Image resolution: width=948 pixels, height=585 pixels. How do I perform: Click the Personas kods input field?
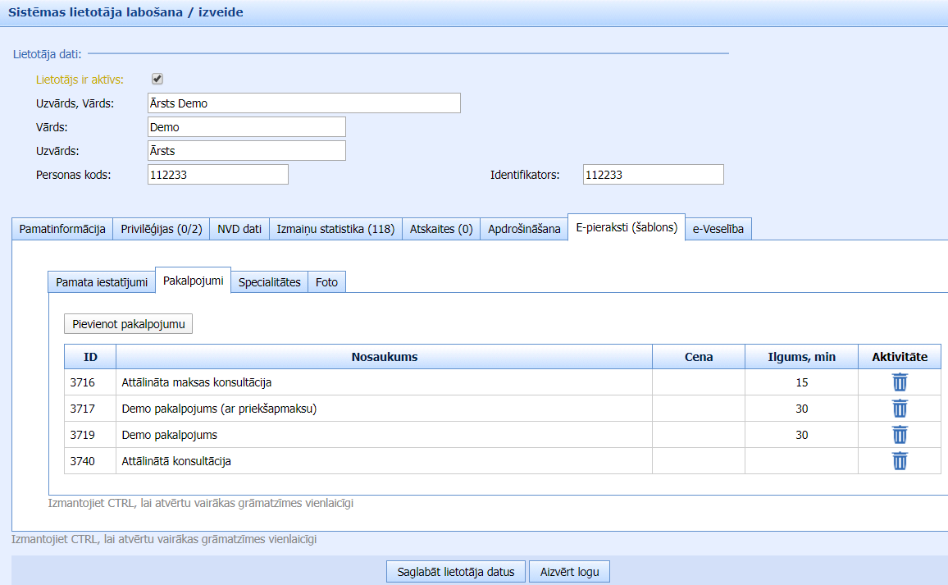pos(218,175)
